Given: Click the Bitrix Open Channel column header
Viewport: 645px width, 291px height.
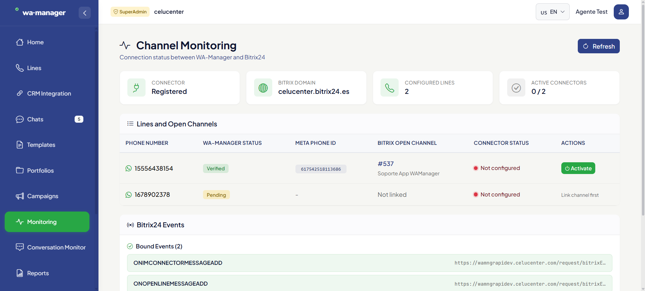Looking at the screenshot, I should [x=407, y=143].
